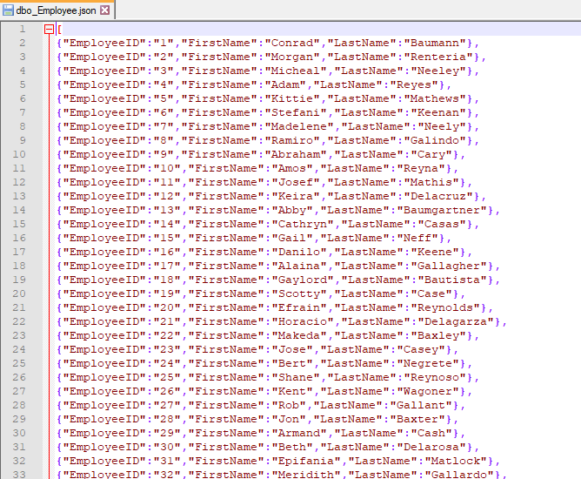Select the dbo_Employee.json tab
Viewport: 581px width, 479px height.
click(57, 10)
